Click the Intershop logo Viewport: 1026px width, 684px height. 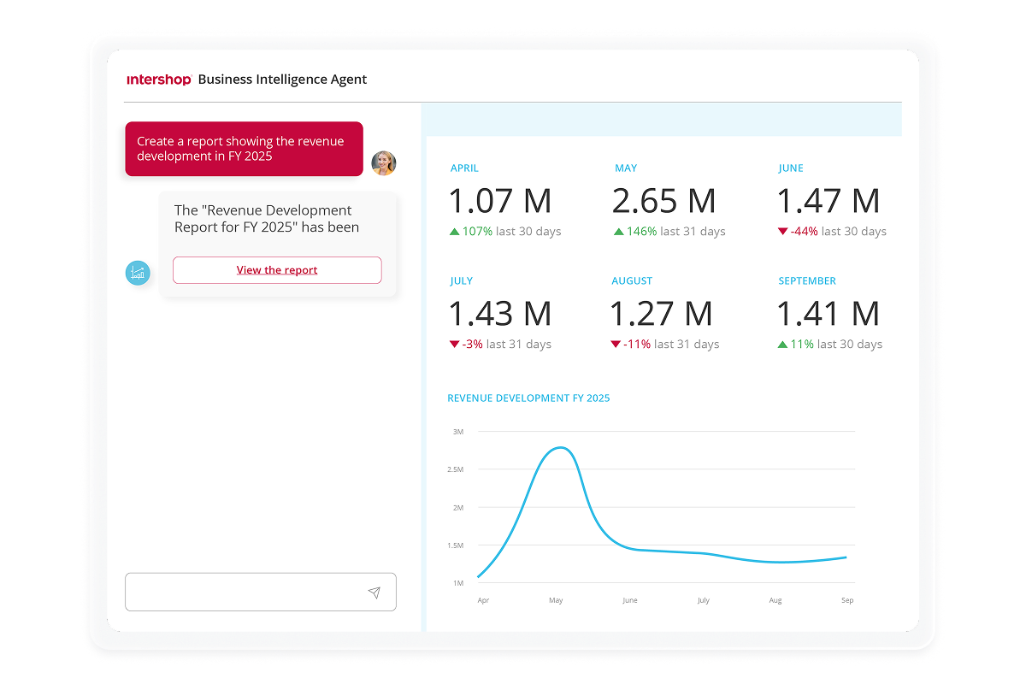(159, 80)
